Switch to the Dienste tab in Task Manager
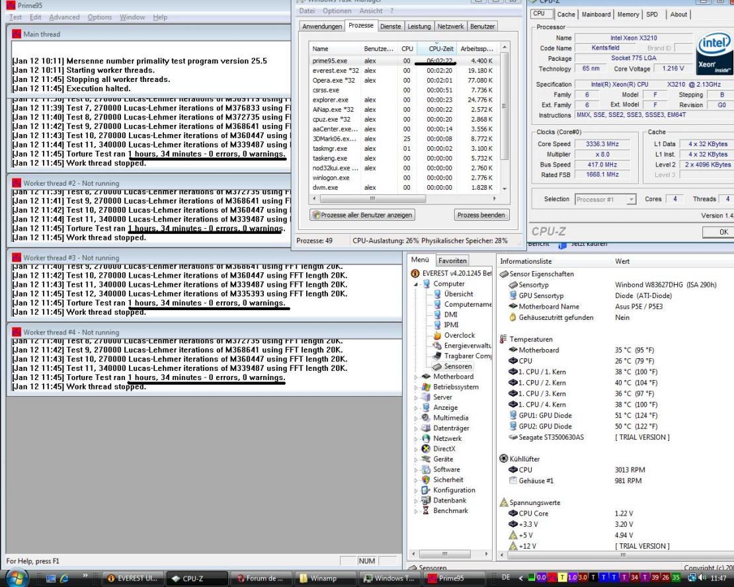Viewport: 734px width, 587px height. pyautogui.click(x=390, y=26)
